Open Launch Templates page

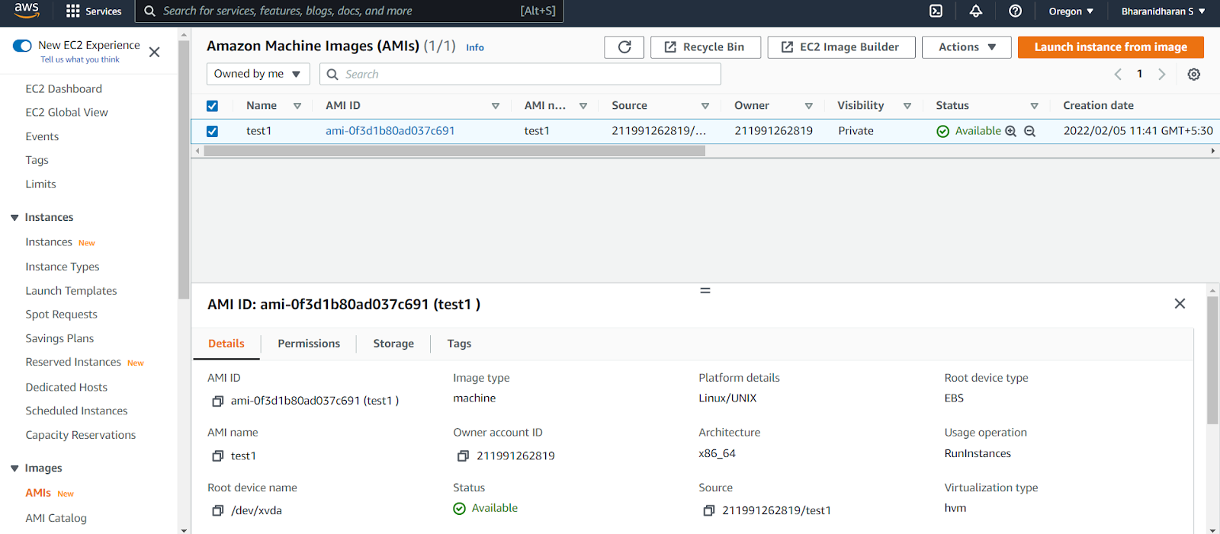coord(71,291)
